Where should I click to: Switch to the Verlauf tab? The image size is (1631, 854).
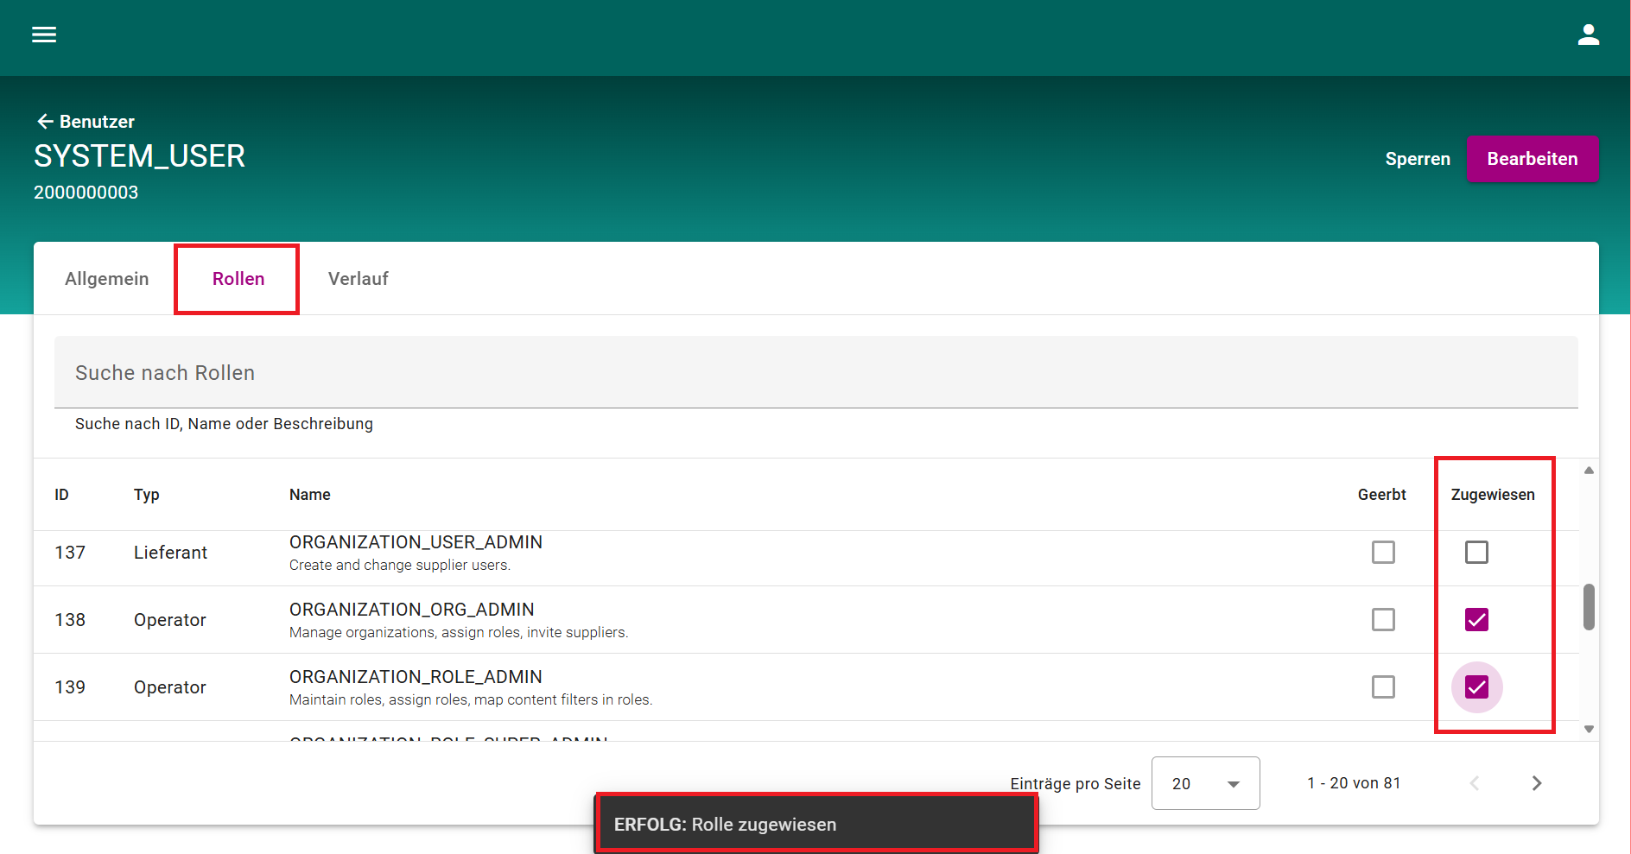358,279
